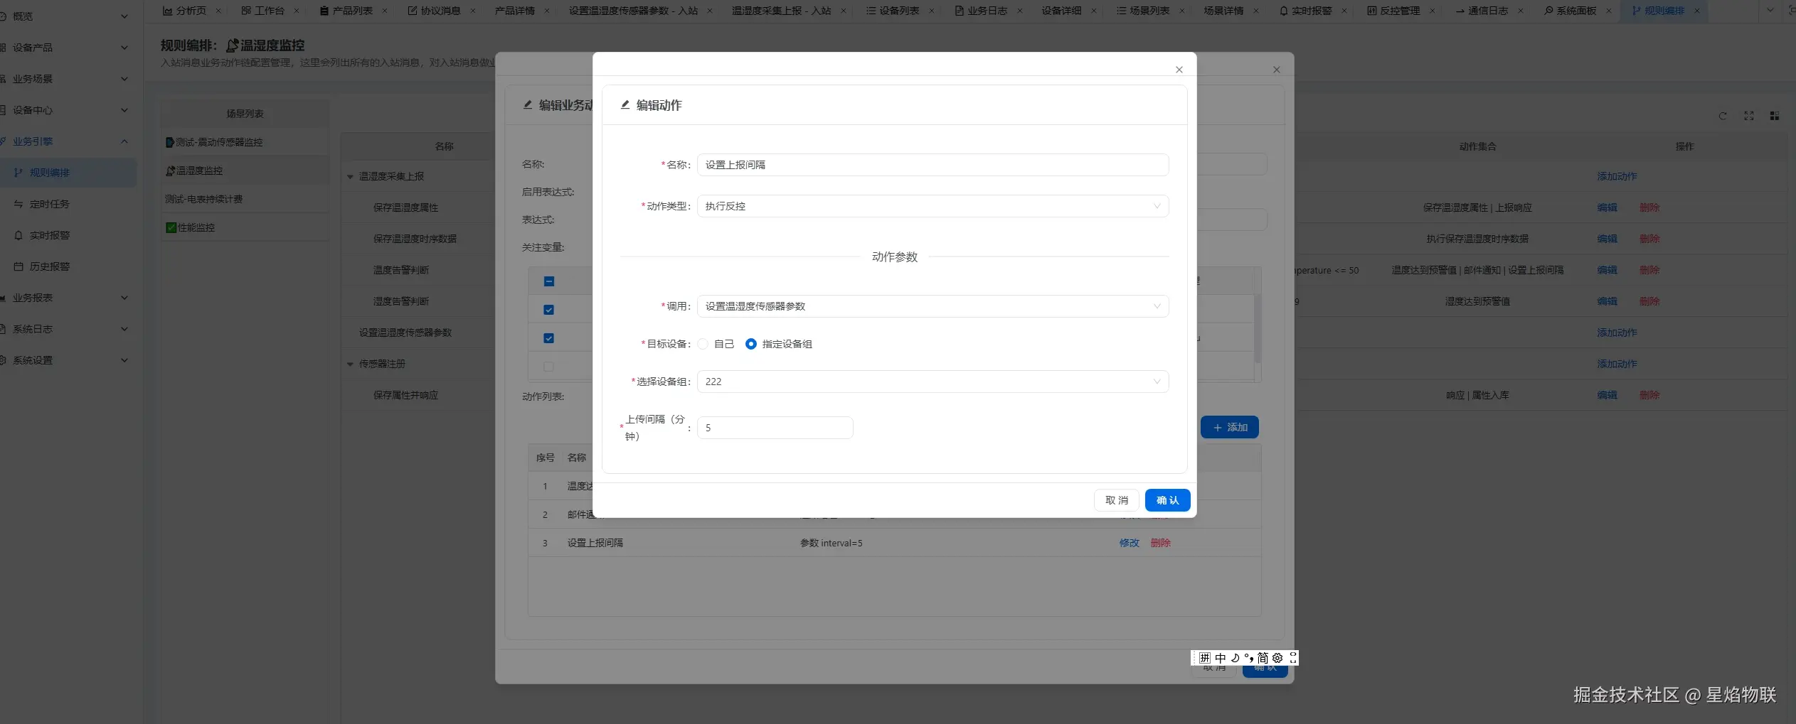
Task: Select the 自己 target device radio option
Action: pos(703,344)
